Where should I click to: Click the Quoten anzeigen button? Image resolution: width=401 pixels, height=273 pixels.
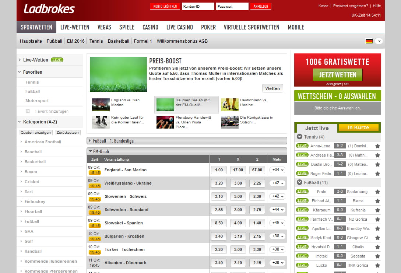pos(36,132)
